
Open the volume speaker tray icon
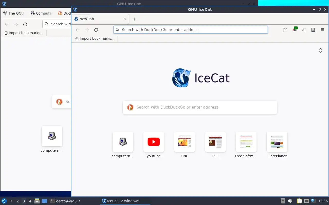coord(290,201)
